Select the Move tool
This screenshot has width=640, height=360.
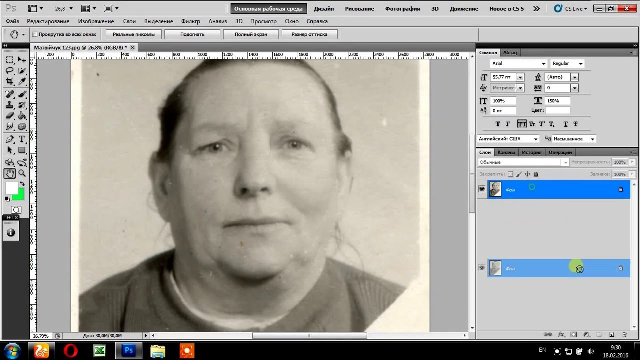[x=22, y=60]
